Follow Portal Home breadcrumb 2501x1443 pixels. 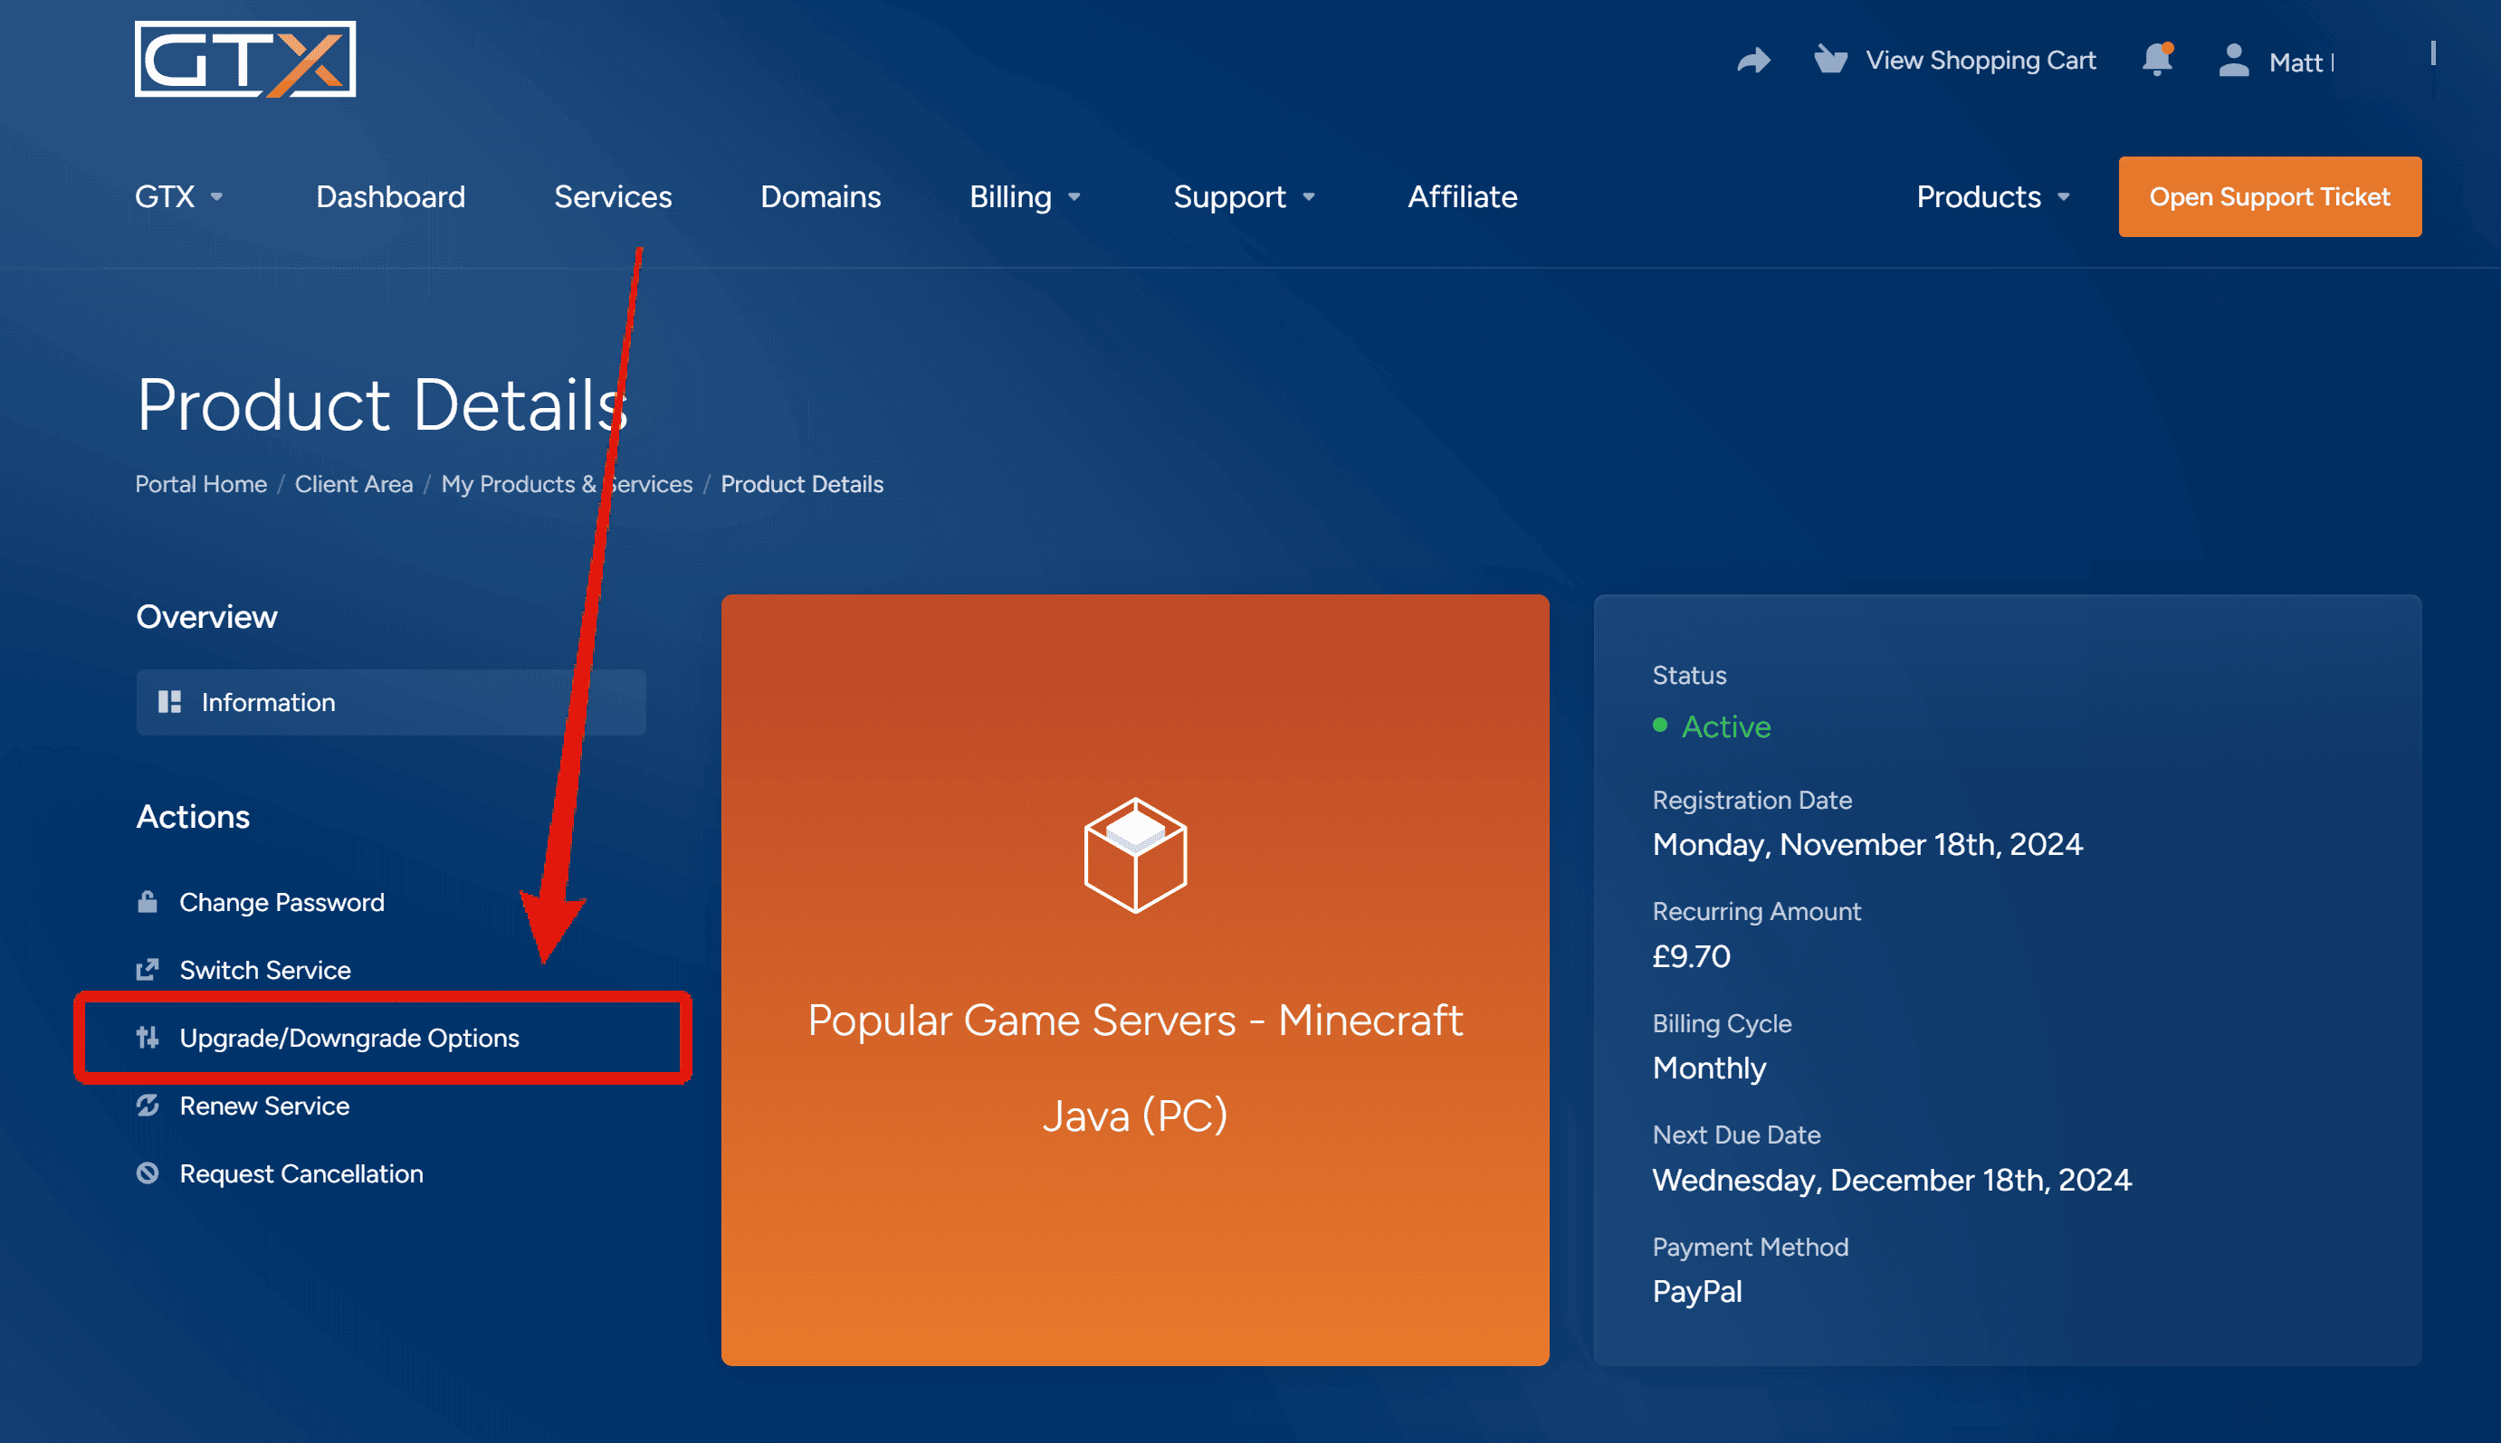tap(201, 484)
